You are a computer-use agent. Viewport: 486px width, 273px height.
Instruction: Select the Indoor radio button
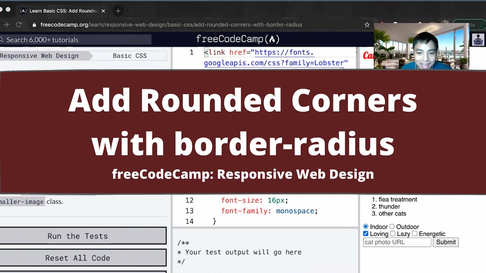366,227
